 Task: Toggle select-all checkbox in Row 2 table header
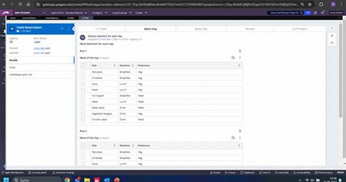[83, 145]
